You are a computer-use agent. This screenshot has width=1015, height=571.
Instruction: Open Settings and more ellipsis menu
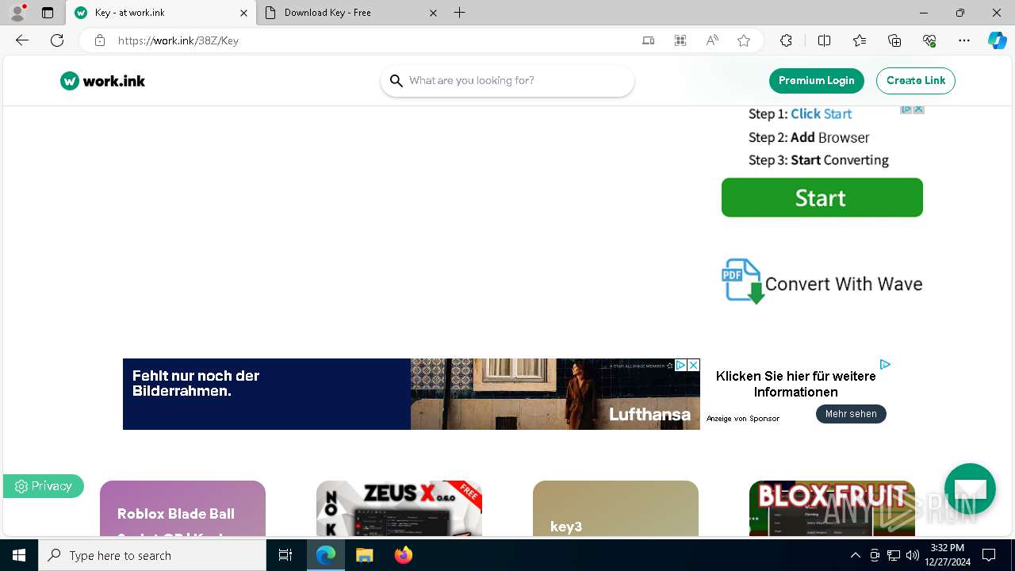tap(964, 40)
